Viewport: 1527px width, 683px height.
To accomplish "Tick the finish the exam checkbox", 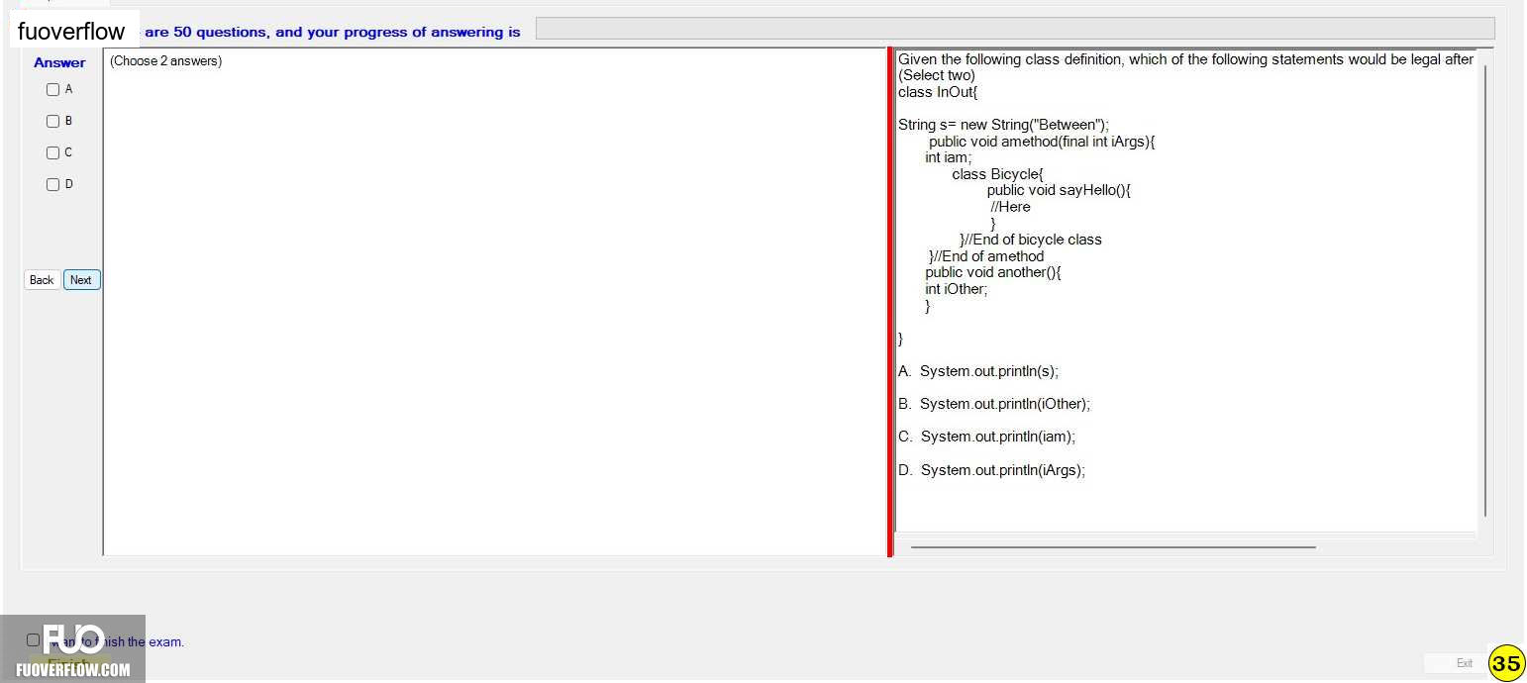I will point(34,640).
